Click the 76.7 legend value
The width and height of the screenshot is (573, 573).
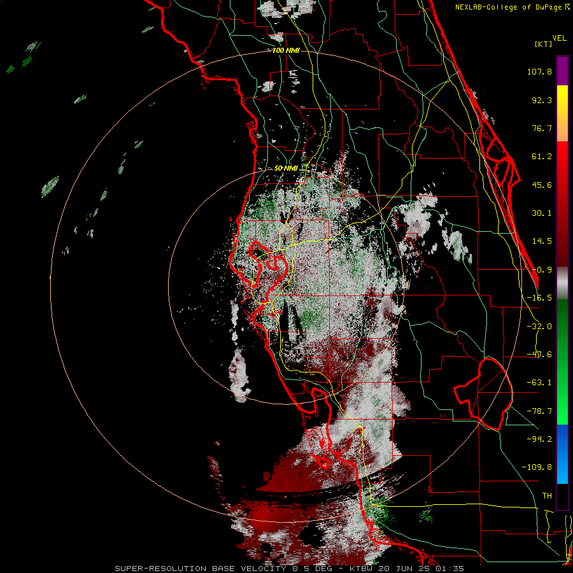[542, 128]
